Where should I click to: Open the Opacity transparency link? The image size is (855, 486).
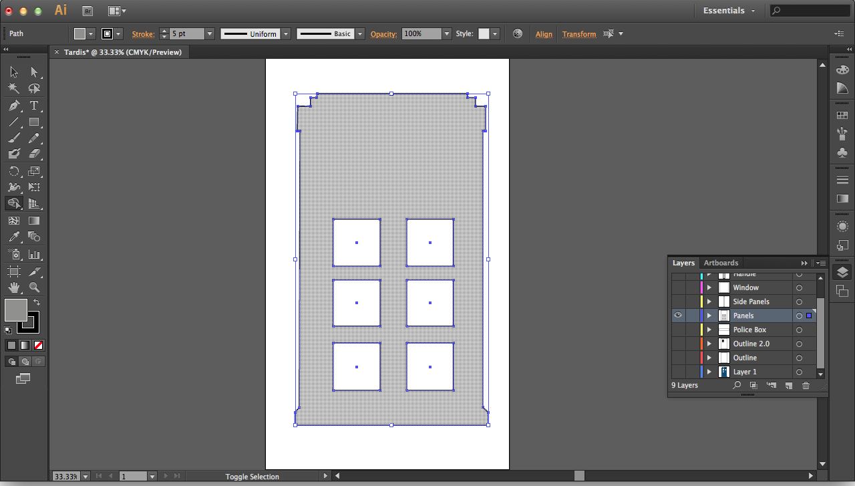point(383,34)
